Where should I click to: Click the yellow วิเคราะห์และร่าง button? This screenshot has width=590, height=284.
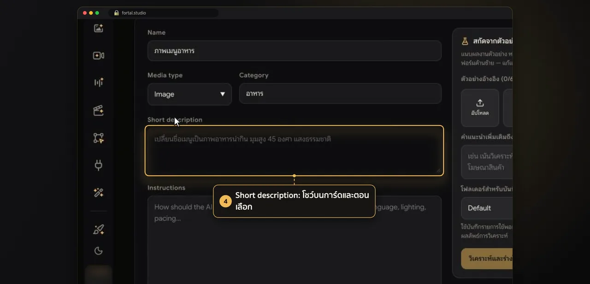pos(487,259)
